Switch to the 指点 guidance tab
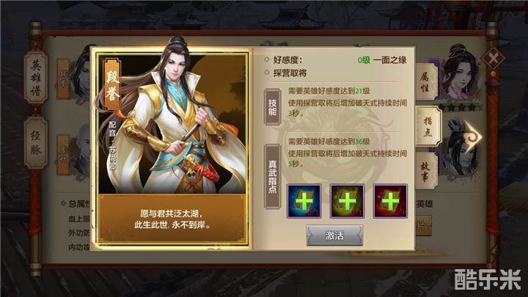 [428, 126]
